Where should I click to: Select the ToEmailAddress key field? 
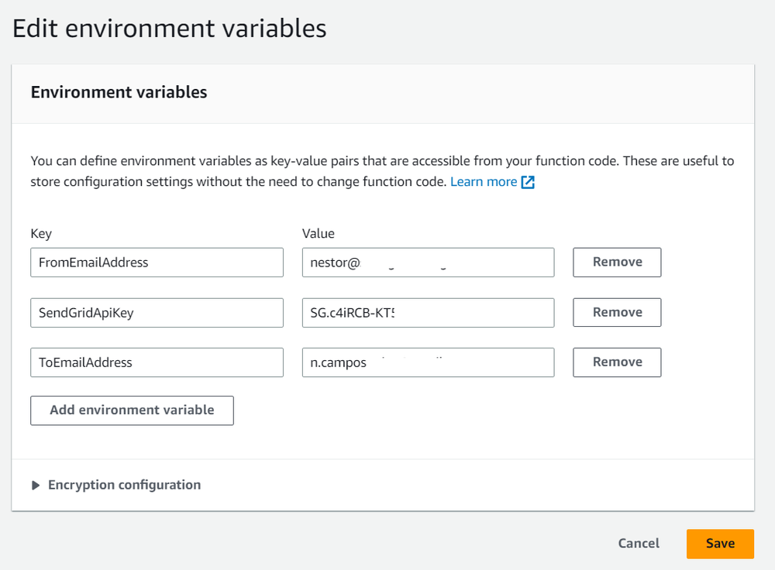pyautogui.click(x=157, y=362)
